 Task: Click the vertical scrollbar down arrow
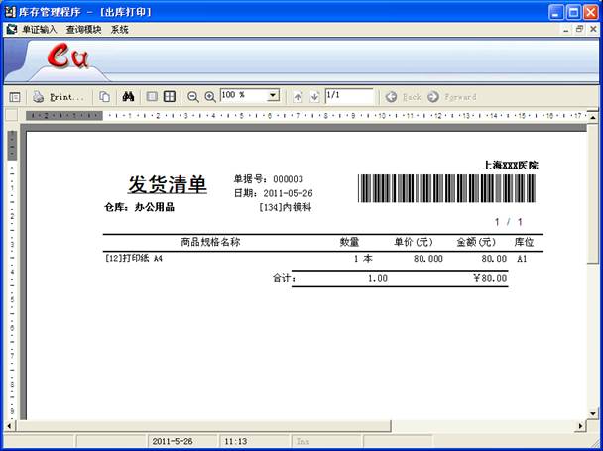(x=593, y=411)
